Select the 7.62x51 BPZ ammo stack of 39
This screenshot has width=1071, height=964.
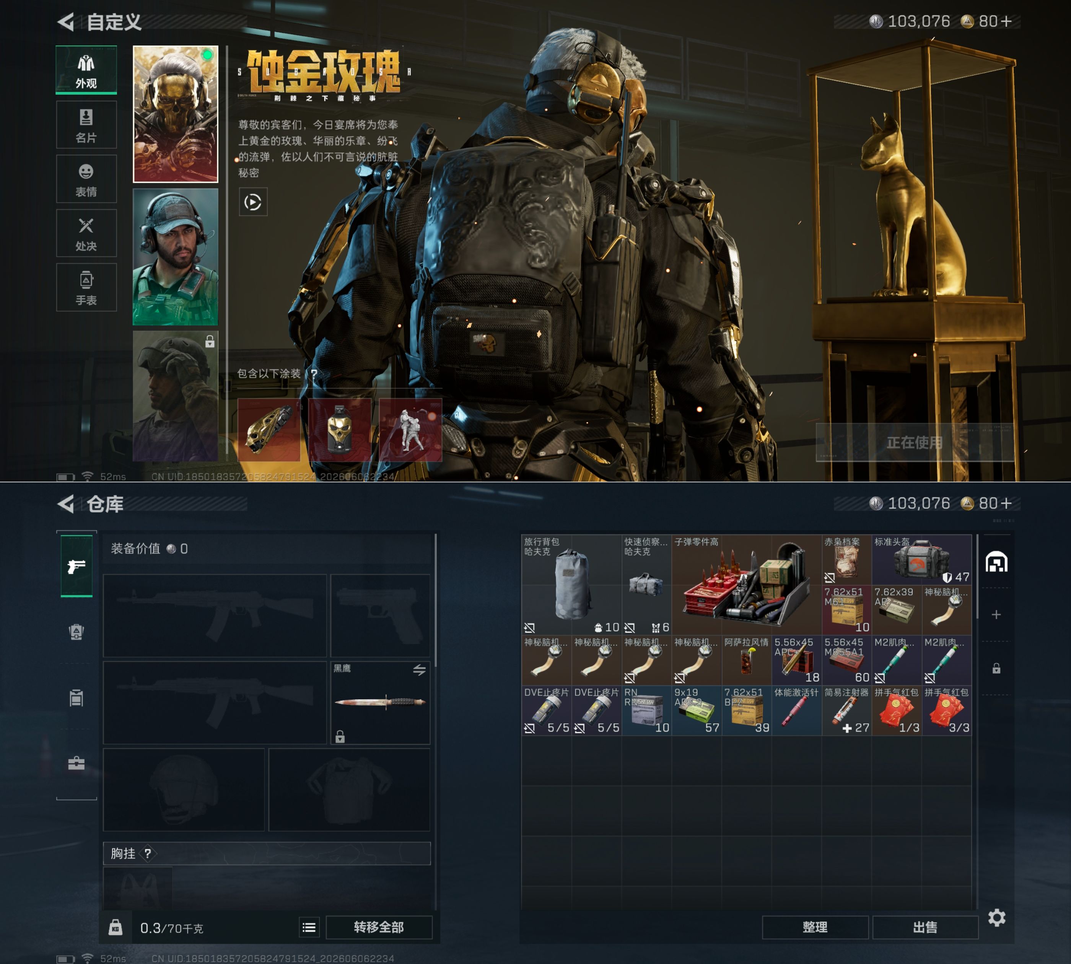coord(747,710)
